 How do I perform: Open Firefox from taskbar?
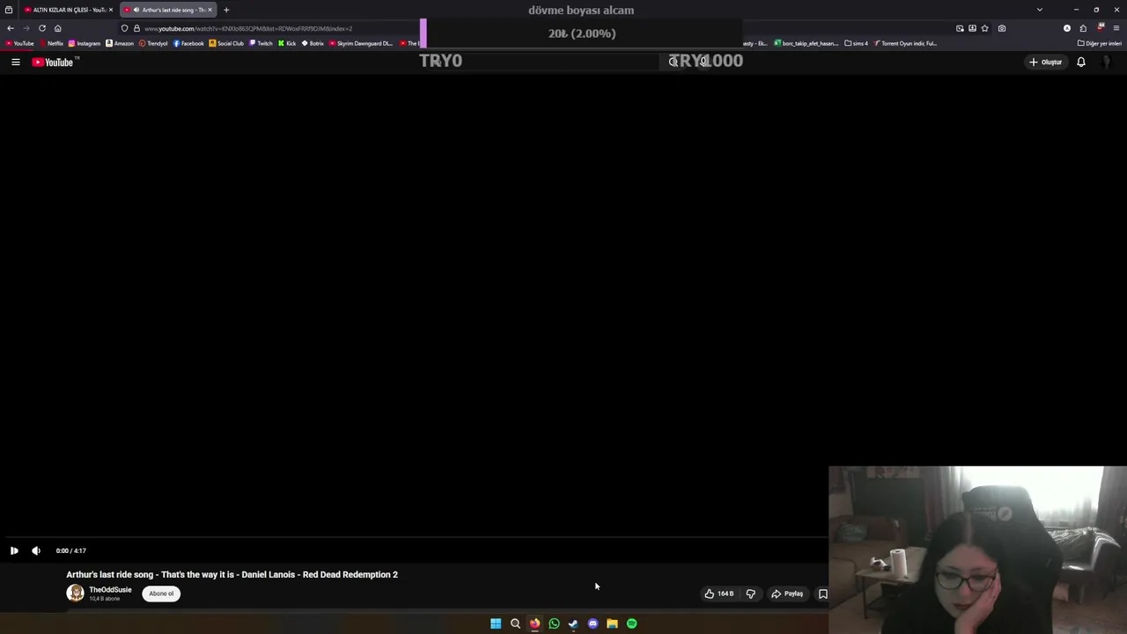(534, 623)
